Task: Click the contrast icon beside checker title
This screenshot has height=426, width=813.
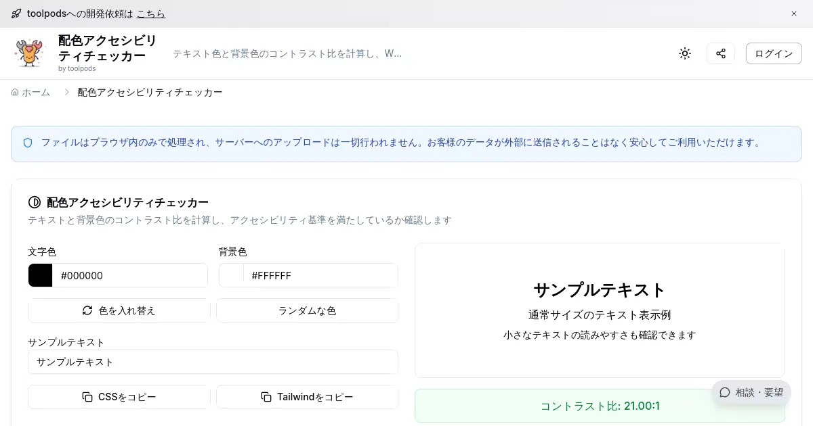Action: point(35,202)
